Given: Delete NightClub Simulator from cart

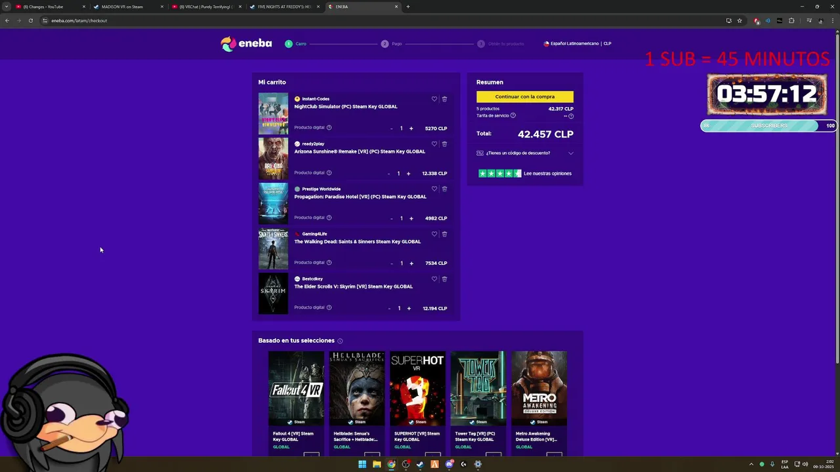Looking at the screenshot, I should [444, 99].
